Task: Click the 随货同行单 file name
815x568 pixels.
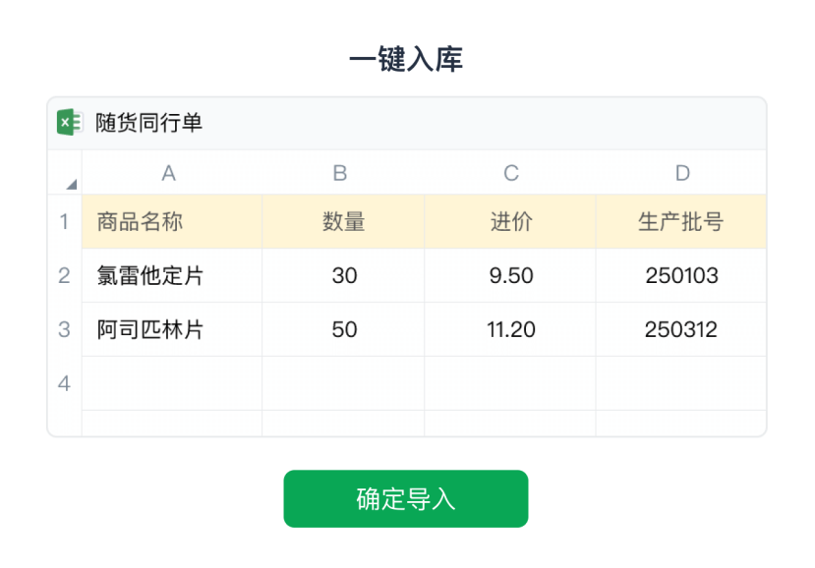Action: (148, 123)
